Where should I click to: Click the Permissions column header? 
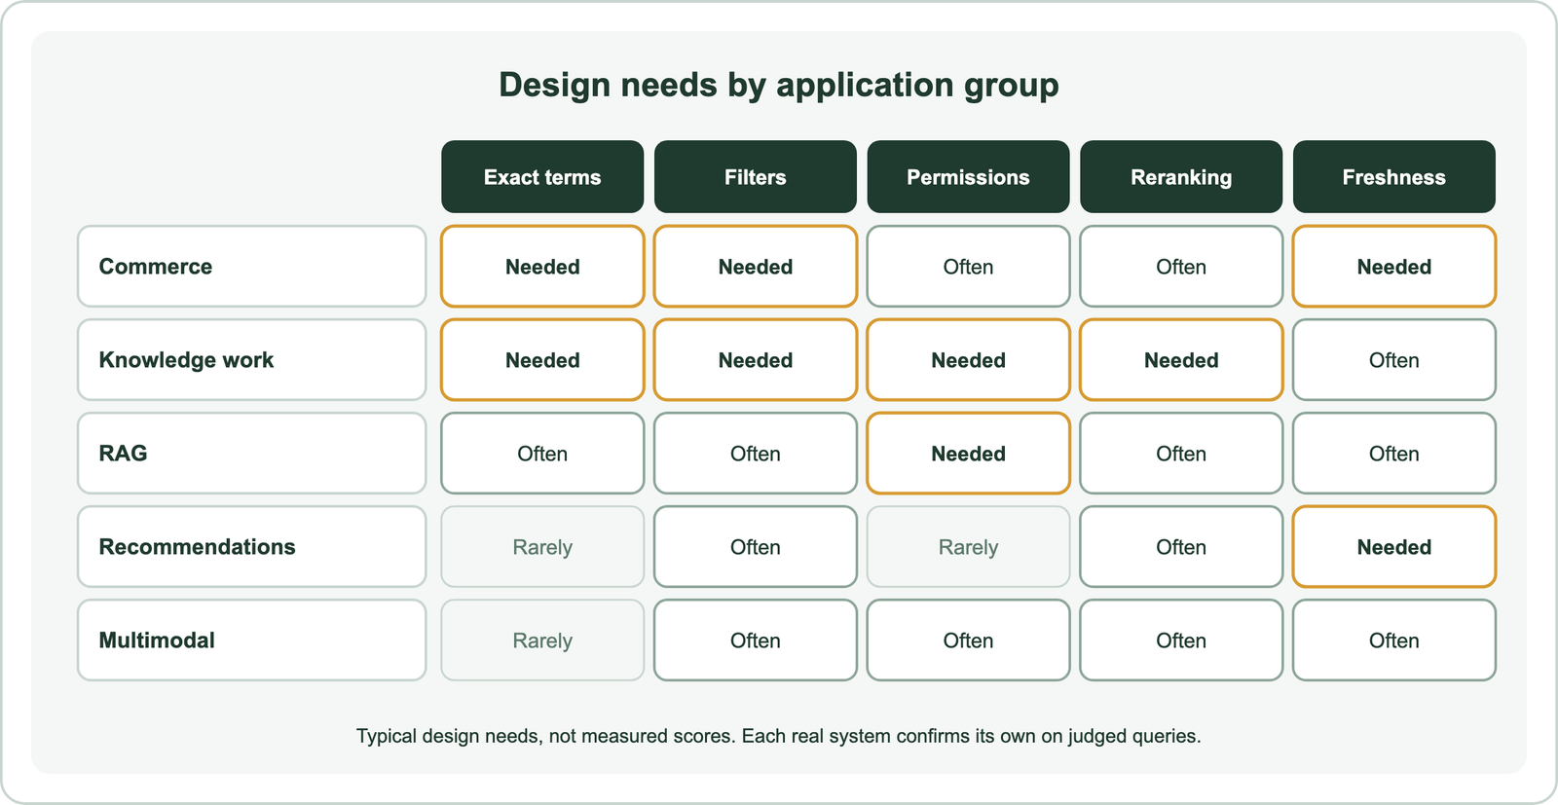[968, 177]
